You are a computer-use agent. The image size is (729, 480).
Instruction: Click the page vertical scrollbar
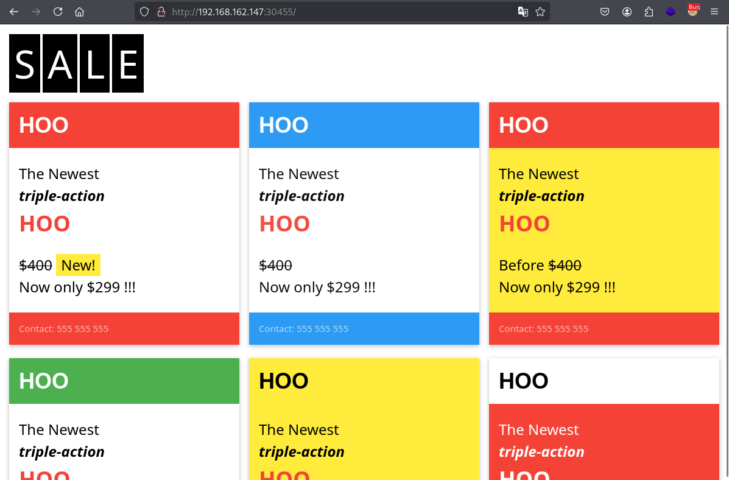pos(726,252)
